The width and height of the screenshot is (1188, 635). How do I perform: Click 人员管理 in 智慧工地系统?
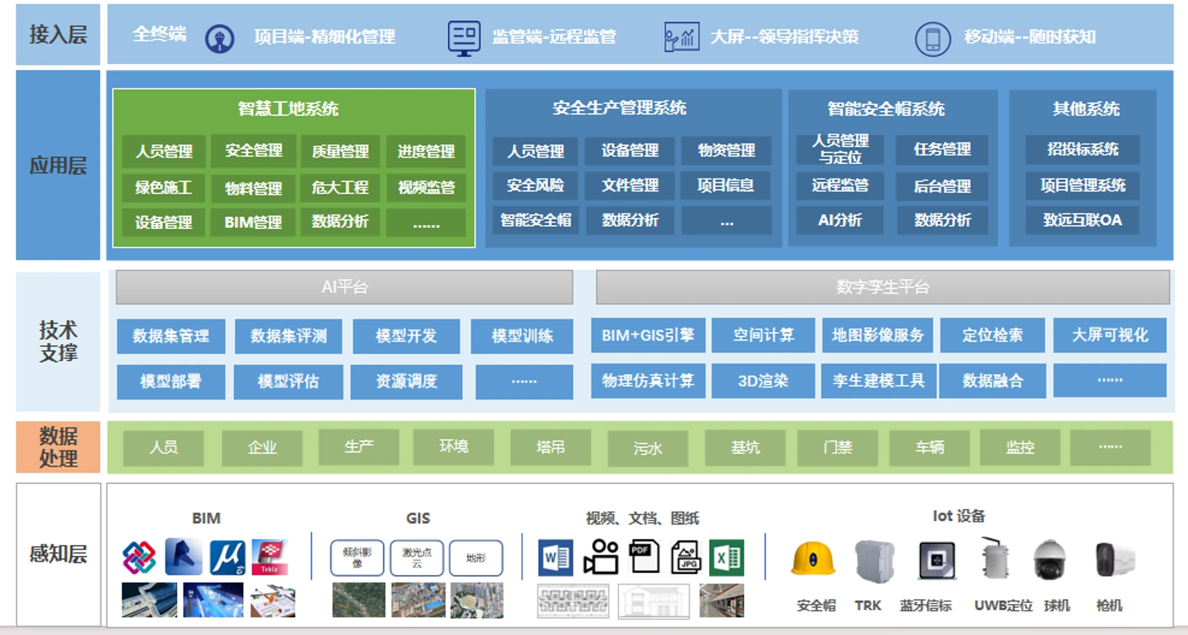pyautogui.click(x=164, y=151)
